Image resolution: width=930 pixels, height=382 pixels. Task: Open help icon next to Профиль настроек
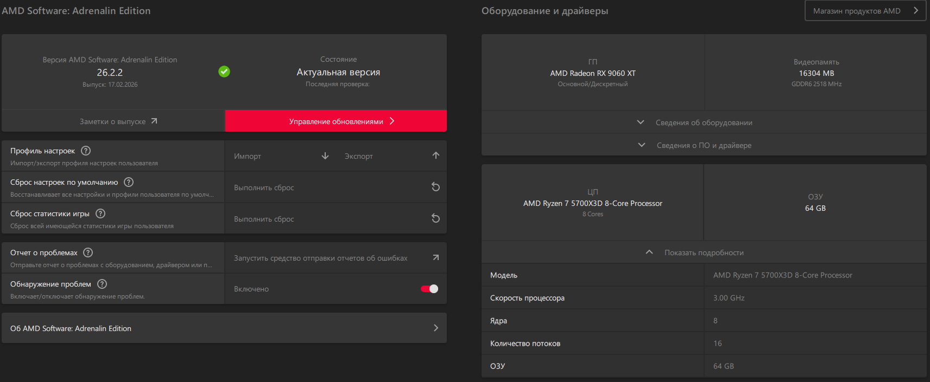tap(86, 151)
